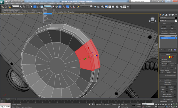The image size is (178, 108).
Task: Toggle the TurboSmooth modifier light bulb
Action: (161, 36)
